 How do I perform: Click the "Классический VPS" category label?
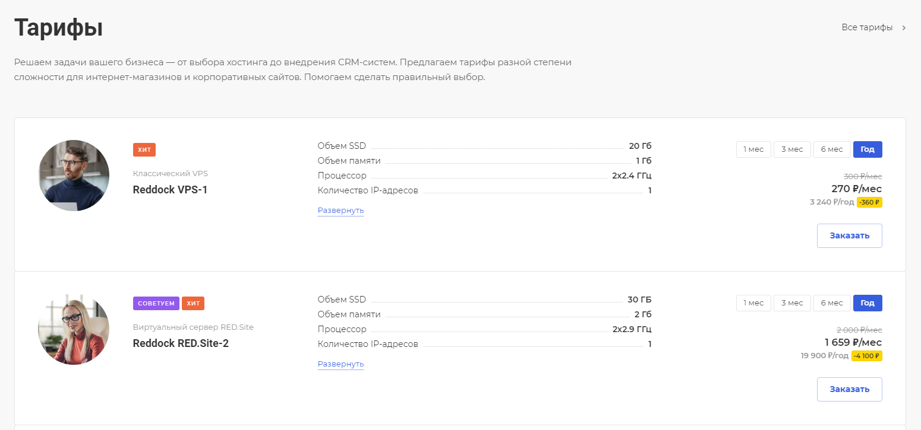pyautogui.click(x=171, y=174)
